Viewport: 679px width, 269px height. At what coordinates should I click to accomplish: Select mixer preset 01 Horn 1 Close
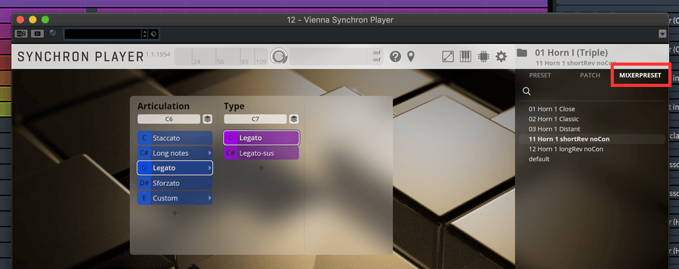click(x=591, y=109)
